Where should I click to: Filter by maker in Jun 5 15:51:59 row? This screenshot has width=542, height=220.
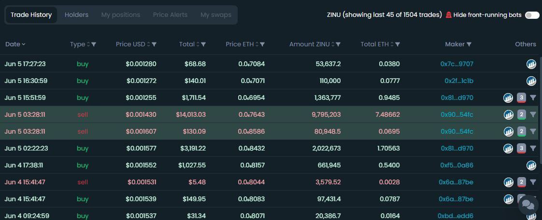(x=533, y=98)
